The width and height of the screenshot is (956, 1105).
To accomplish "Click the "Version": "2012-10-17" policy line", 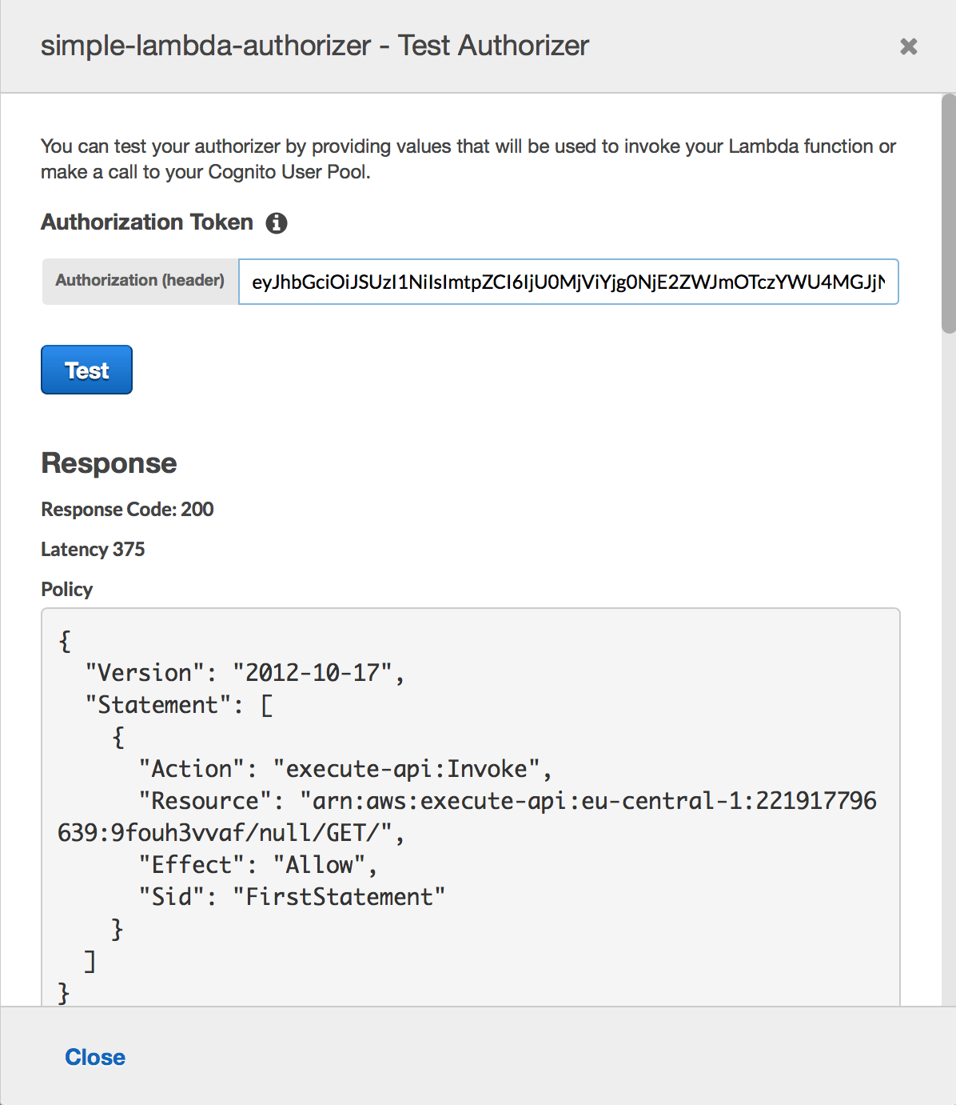I will click(245, 673).
